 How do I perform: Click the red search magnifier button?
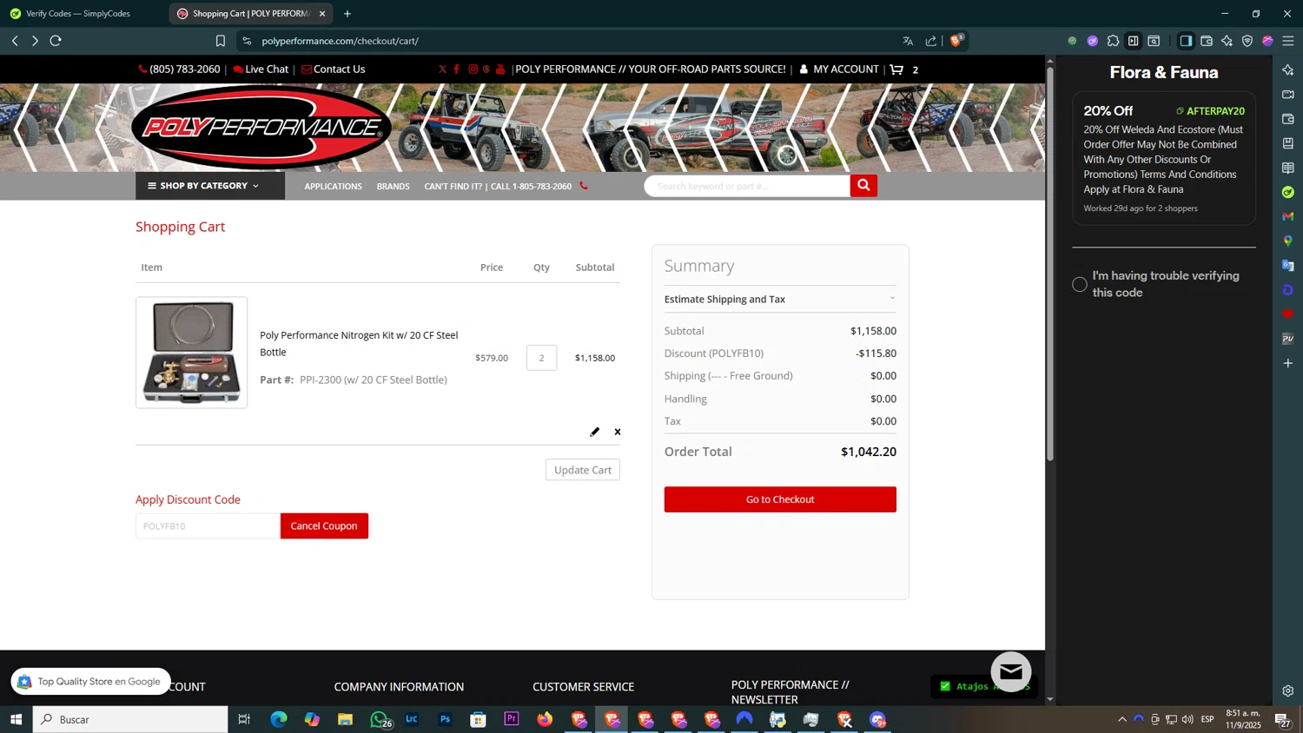(863, 186)
